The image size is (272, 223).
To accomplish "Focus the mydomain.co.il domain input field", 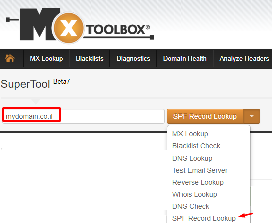I will 83,116.
